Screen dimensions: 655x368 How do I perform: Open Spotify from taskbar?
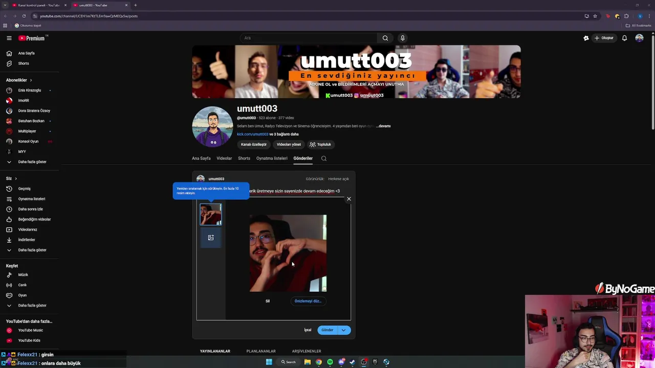pyautogui.click(x=330, y=362)
